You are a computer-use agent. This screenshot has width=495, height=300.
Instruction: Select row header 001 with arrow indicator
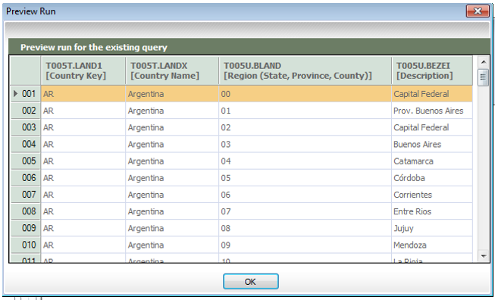[26, 94]
